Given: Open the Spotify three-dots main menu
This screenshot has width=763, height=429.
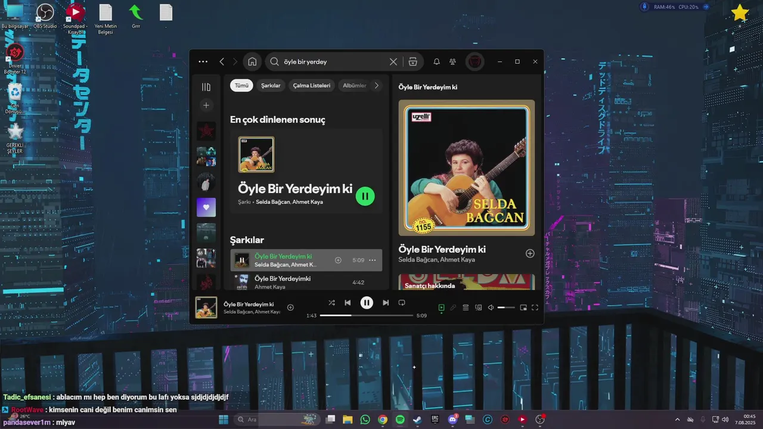Looking at the screenshot, I should [203, 61].
